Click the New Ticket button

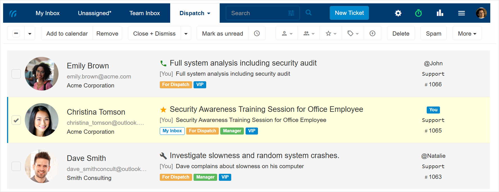349,13
